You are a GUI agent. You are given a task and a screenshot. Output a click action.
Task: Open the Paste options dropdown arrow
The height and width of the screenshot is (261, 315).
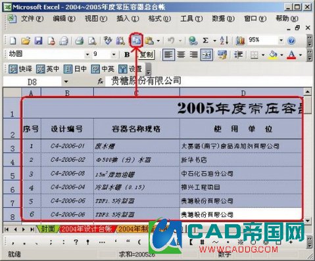click(x=158, y=41)
